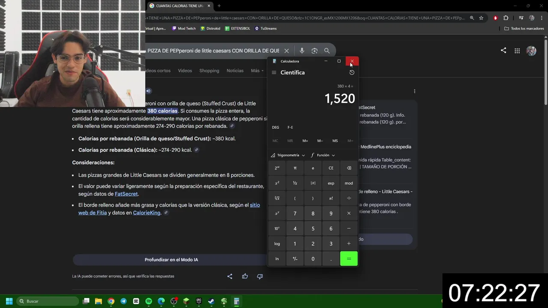
Task: Open Chrome extensions puzzle icon
Action: tap(506, 18)
